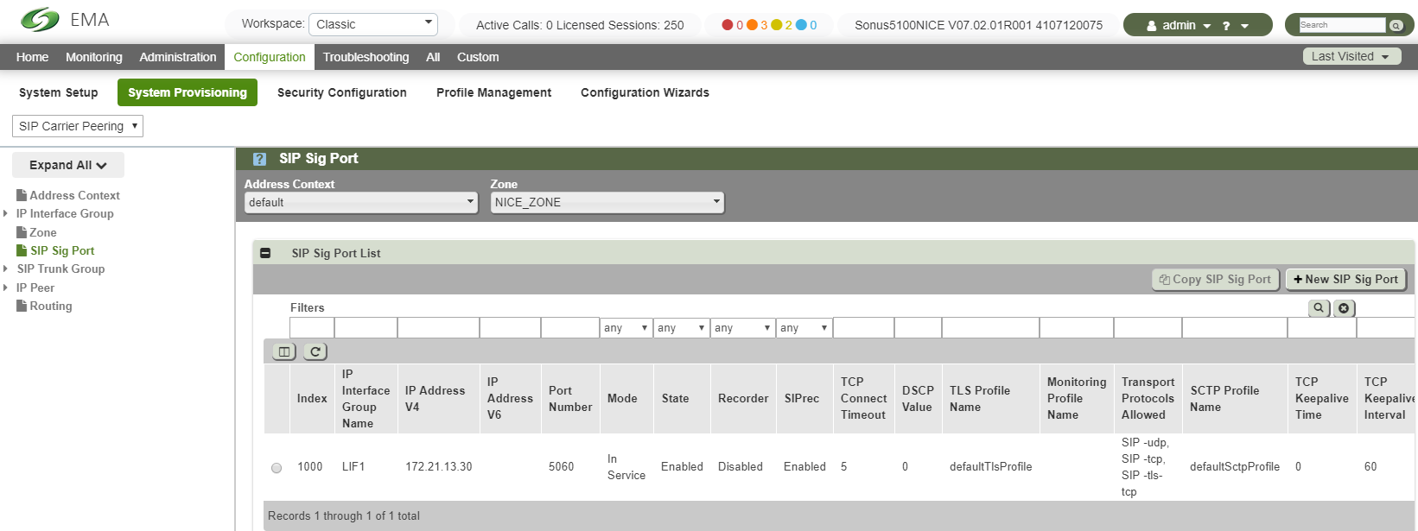Select the radio button for index 1000

(277, 468)
